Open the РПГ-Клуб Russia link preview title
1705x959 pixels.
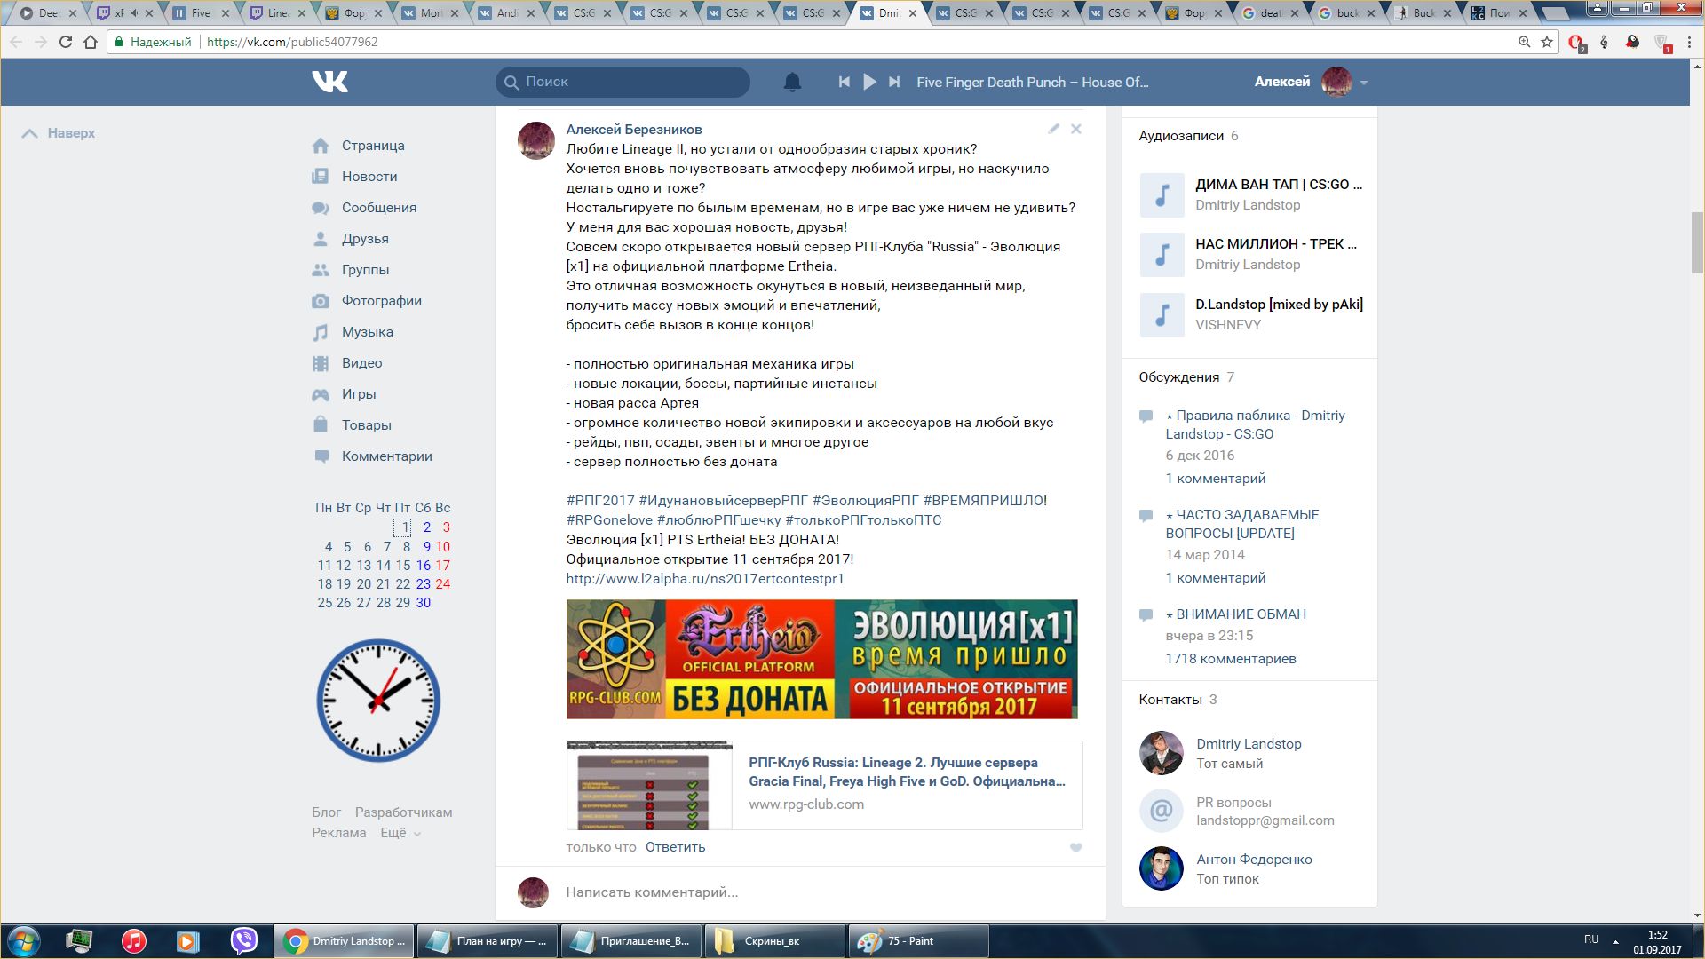[907, 772]
